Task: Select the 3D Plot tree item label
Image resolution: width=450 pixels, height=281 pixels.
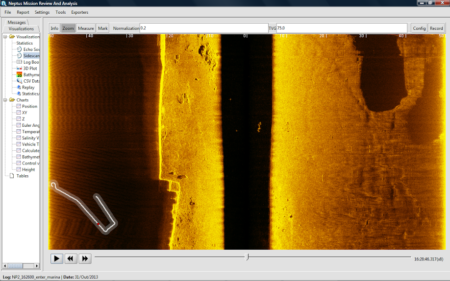Action: click(30, 68)
